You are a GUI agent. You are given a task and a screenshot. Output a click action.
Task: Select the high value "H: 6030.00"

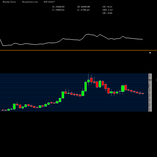84,7
